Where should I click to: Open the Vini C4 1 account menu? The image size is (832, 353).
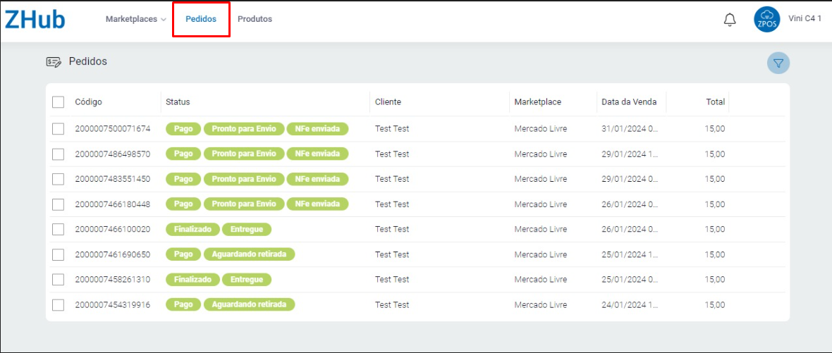coord(805,19)
